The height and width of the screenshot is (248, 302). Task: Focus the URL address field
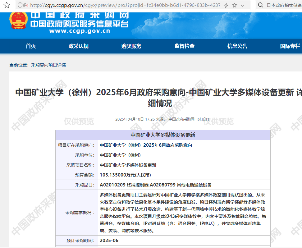pyautogui.click(x=125, y=5)
